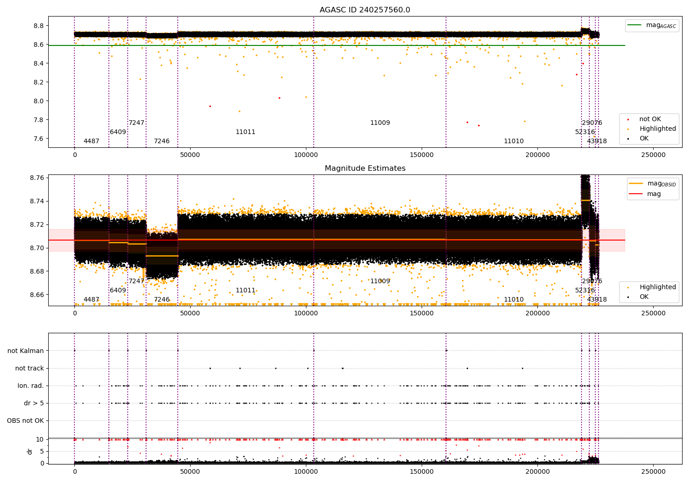The image size is (689, 482).
Task: Click the "not Kalman" row label
Action: (26, 351)
